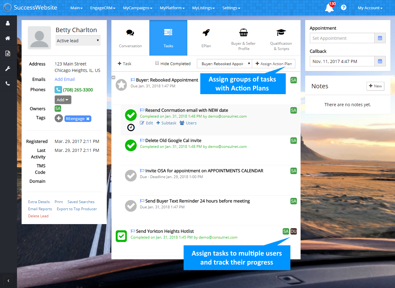This screenshot has height=288, width=395.
Task: Click the Add Email link
Action: [64, 79]
